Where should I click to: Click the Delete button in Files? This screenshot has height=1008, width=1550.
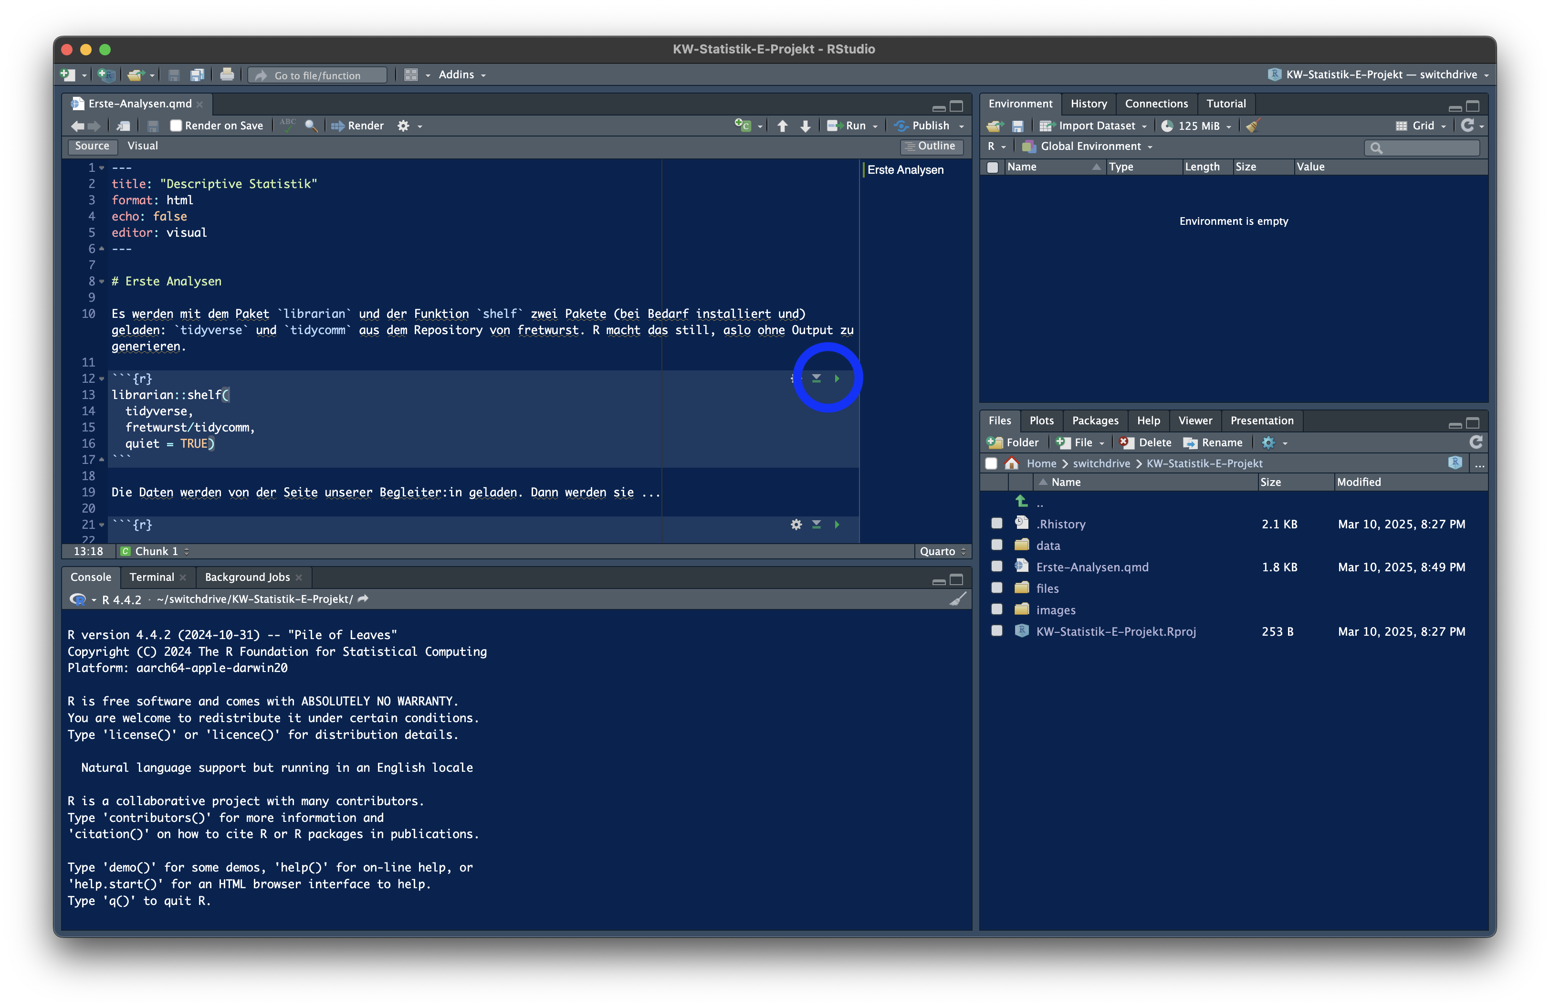tap(1146, 443)
